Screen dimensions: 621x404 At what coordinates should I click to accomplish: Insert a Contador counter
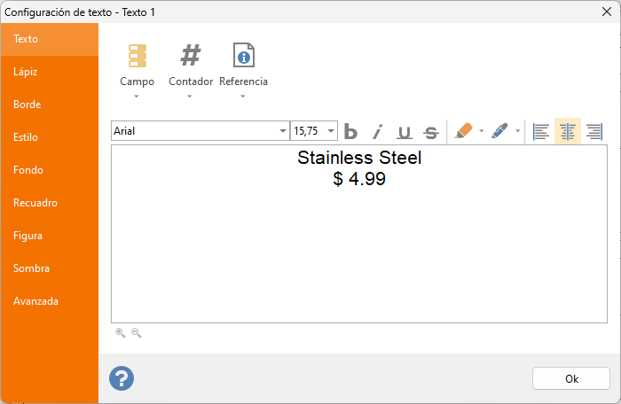191,70
